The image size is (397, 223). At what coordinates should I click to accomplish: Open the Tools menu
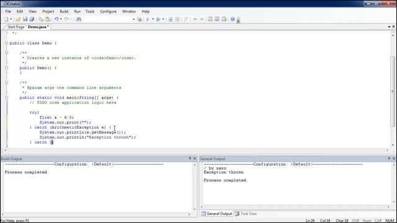89,11
